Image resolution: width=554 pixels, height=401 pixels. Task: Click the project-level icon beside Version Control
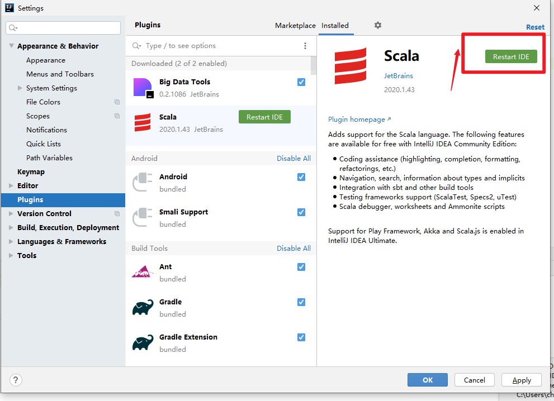click(x=117, y=213)
